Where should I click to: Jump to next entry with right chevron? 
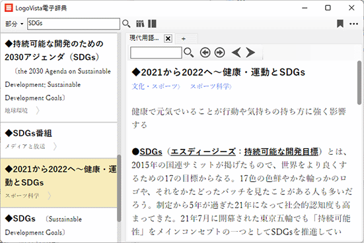tap(250, 53)
